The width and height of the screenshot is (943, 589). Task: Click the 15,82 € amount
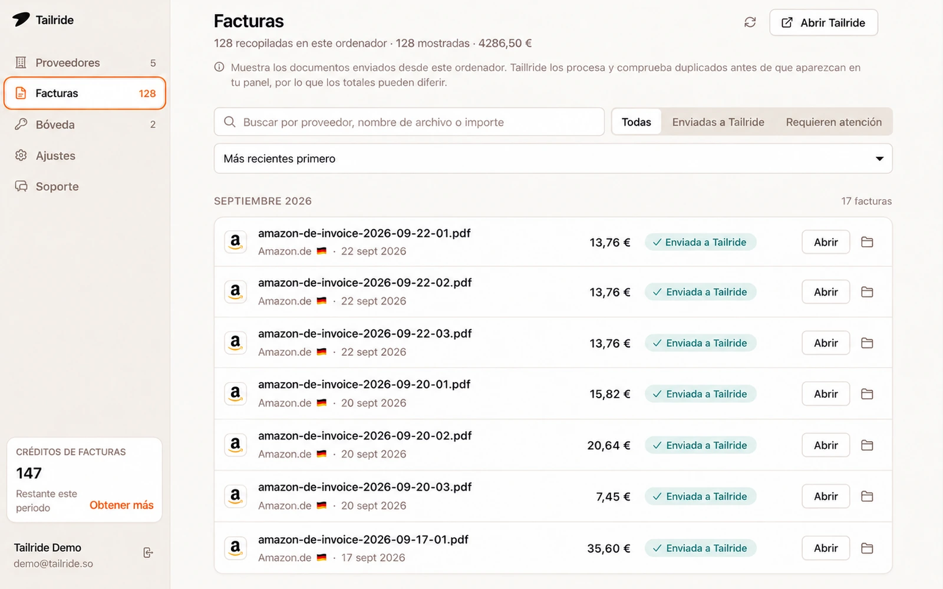pos(609,394)
